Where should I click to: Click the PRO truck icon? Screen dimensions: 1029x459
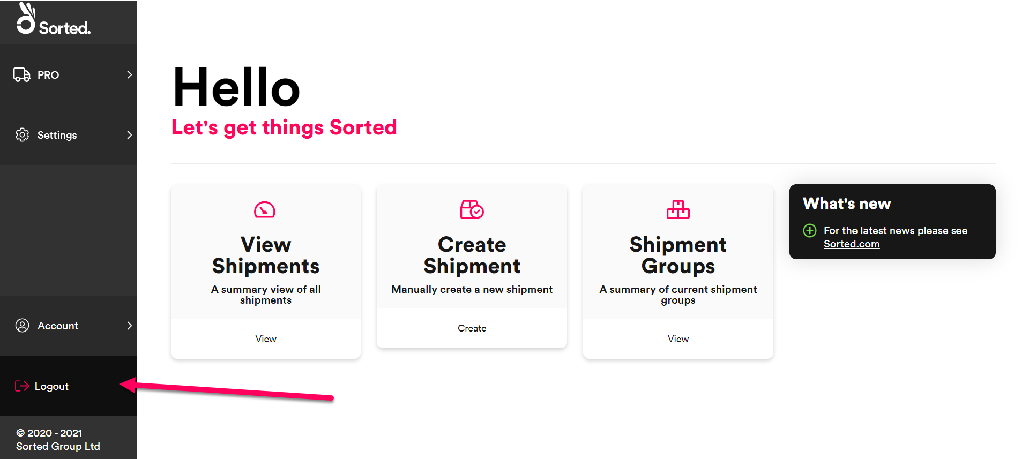click(x=22, y=75)
